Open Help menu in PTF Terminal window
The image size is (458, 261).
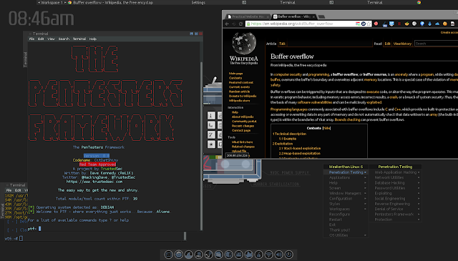(93, 39)
